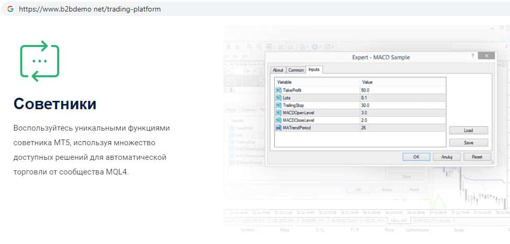Open the Common tab
This screenshot has width=510, height=244.
pos(296,70)
